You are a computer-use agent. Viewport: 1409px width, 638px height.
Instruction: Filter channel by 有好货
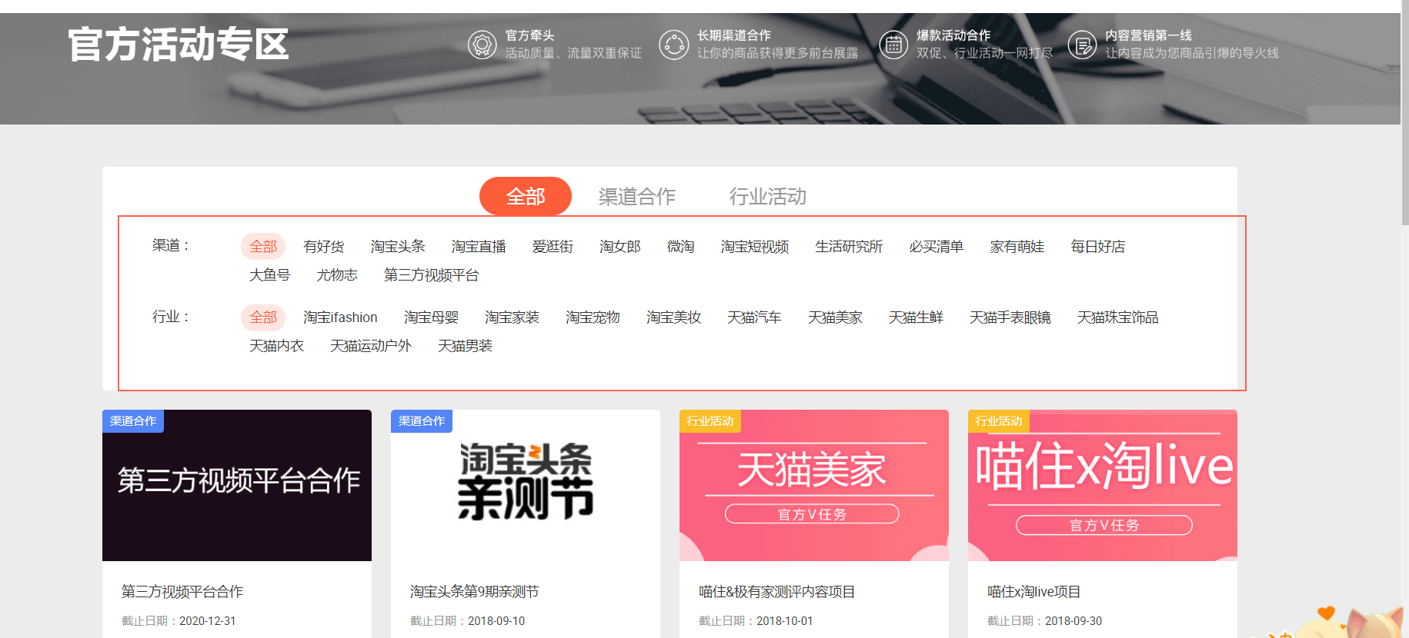[324, 247]
